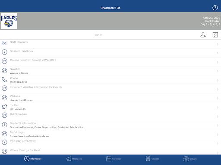The height and width of the screenshot is (165, 221).
Task: Click the Chatelech Eagles logo
Action: (9, 21)
